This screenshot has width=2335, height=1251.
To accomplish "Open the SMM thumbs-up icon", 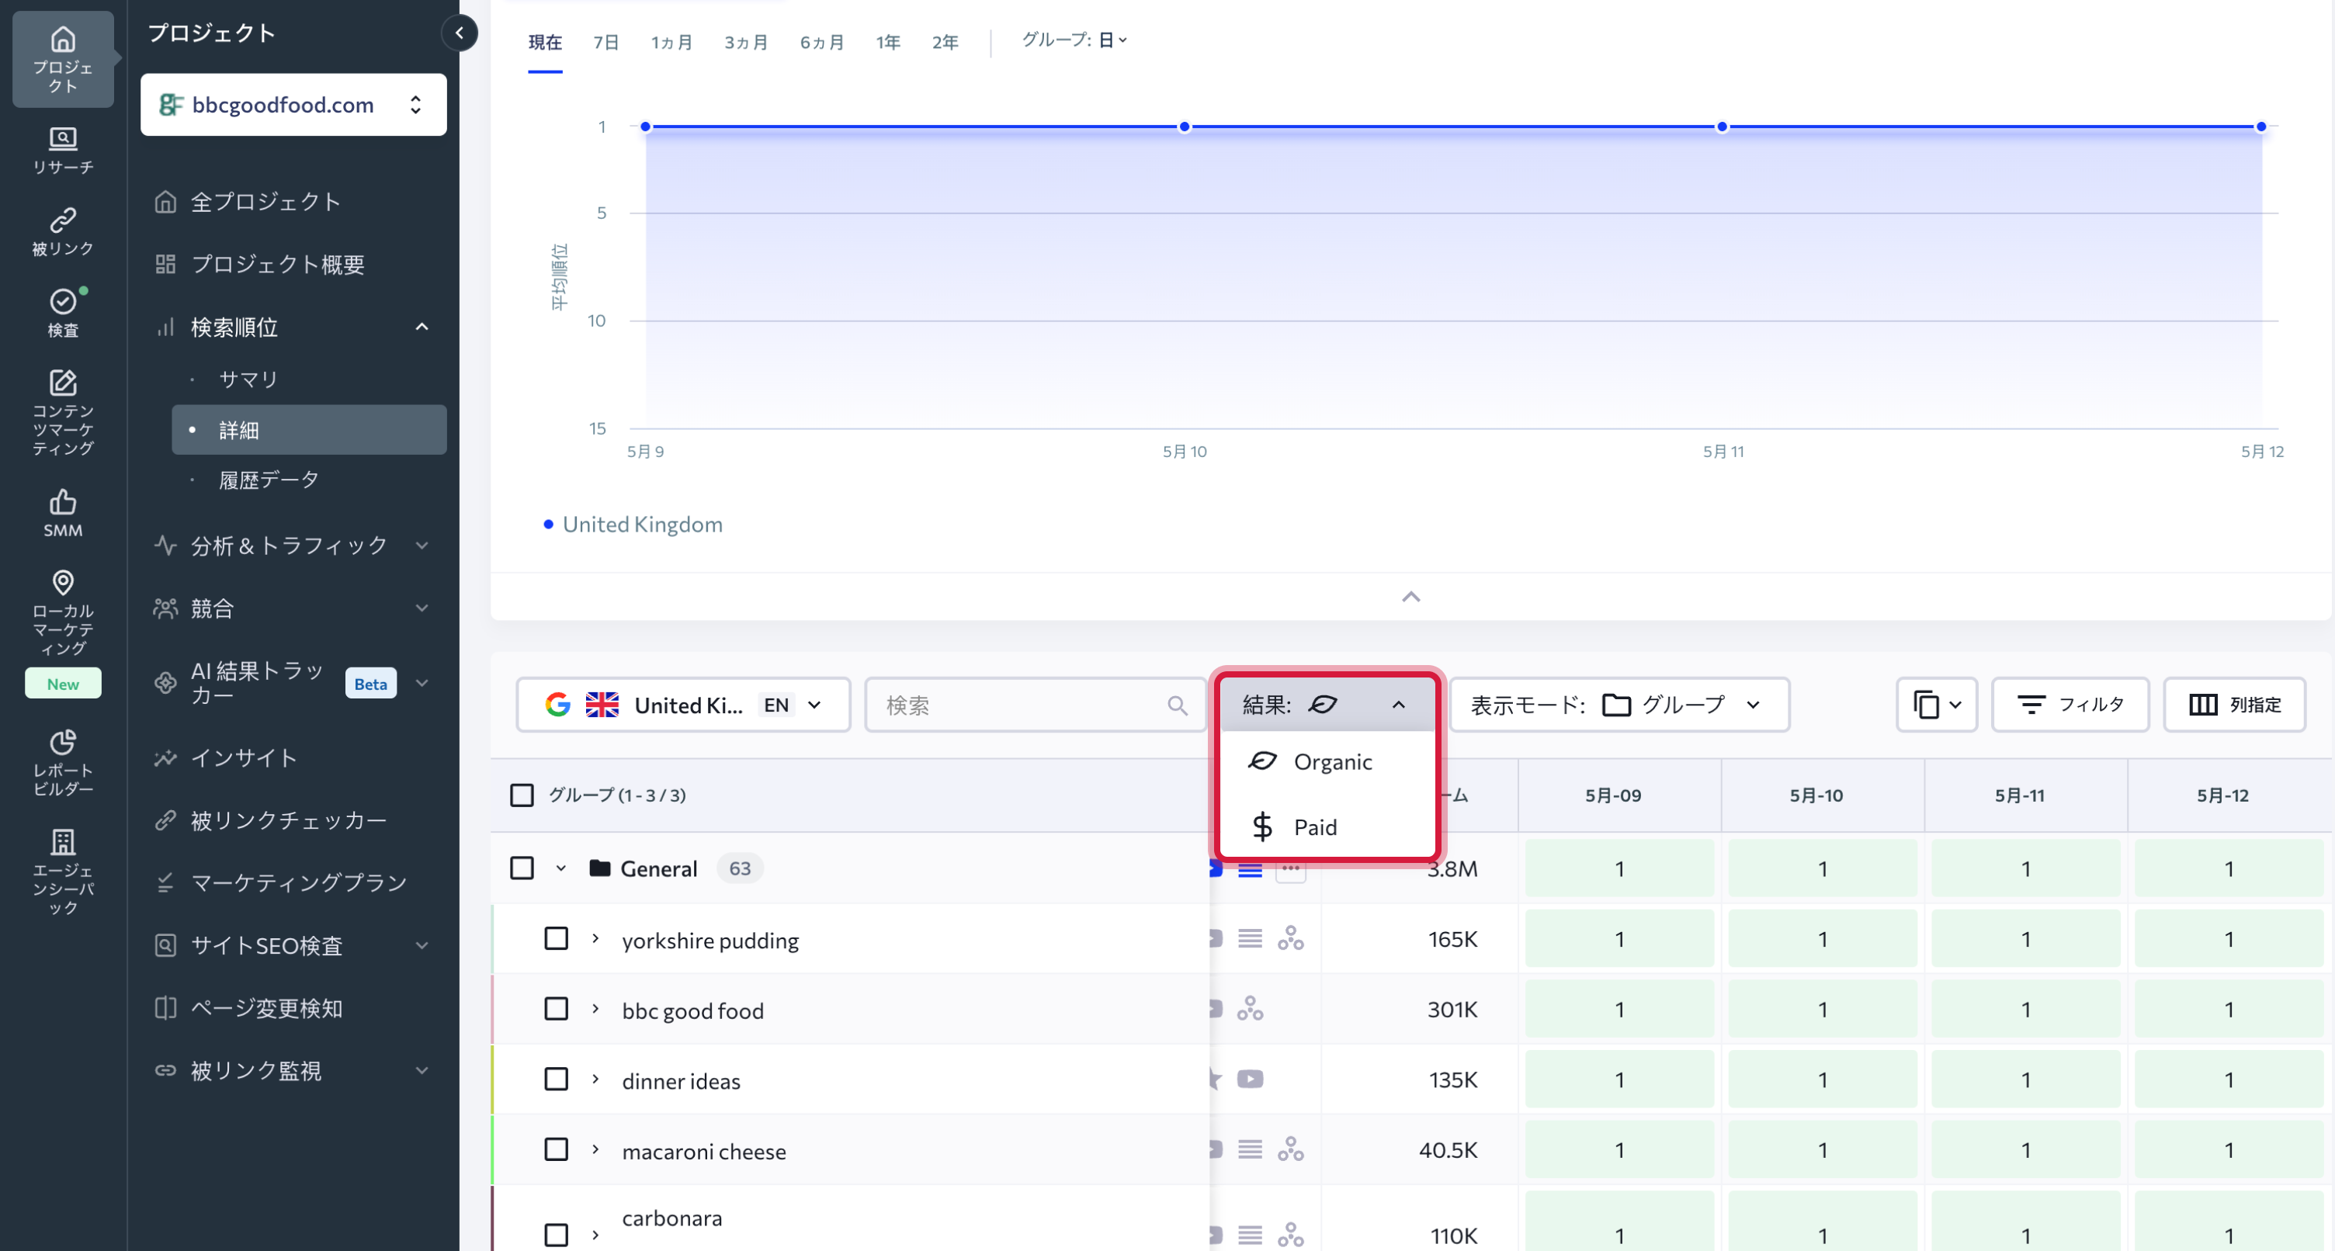I will click(63, 501).
